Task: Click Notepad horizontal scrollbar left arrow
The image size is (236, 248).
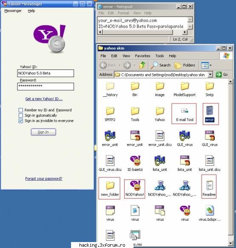Action: click(x=100, y=32)
